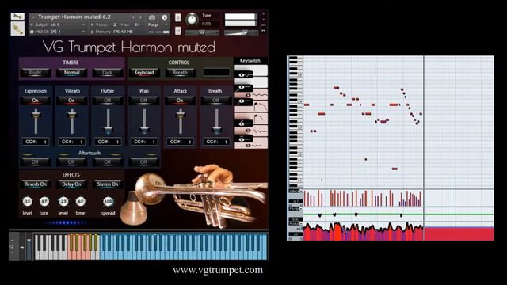Screen dimensions: 507x285
Task: Toggle the Wah Off button
Action: click(144, 101)
